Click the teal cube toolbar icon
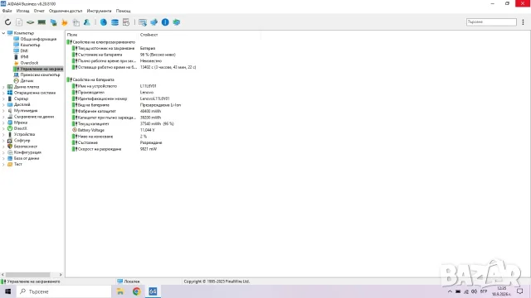The height and width of the screenshot is (298, 531). (x=177, y=22)
